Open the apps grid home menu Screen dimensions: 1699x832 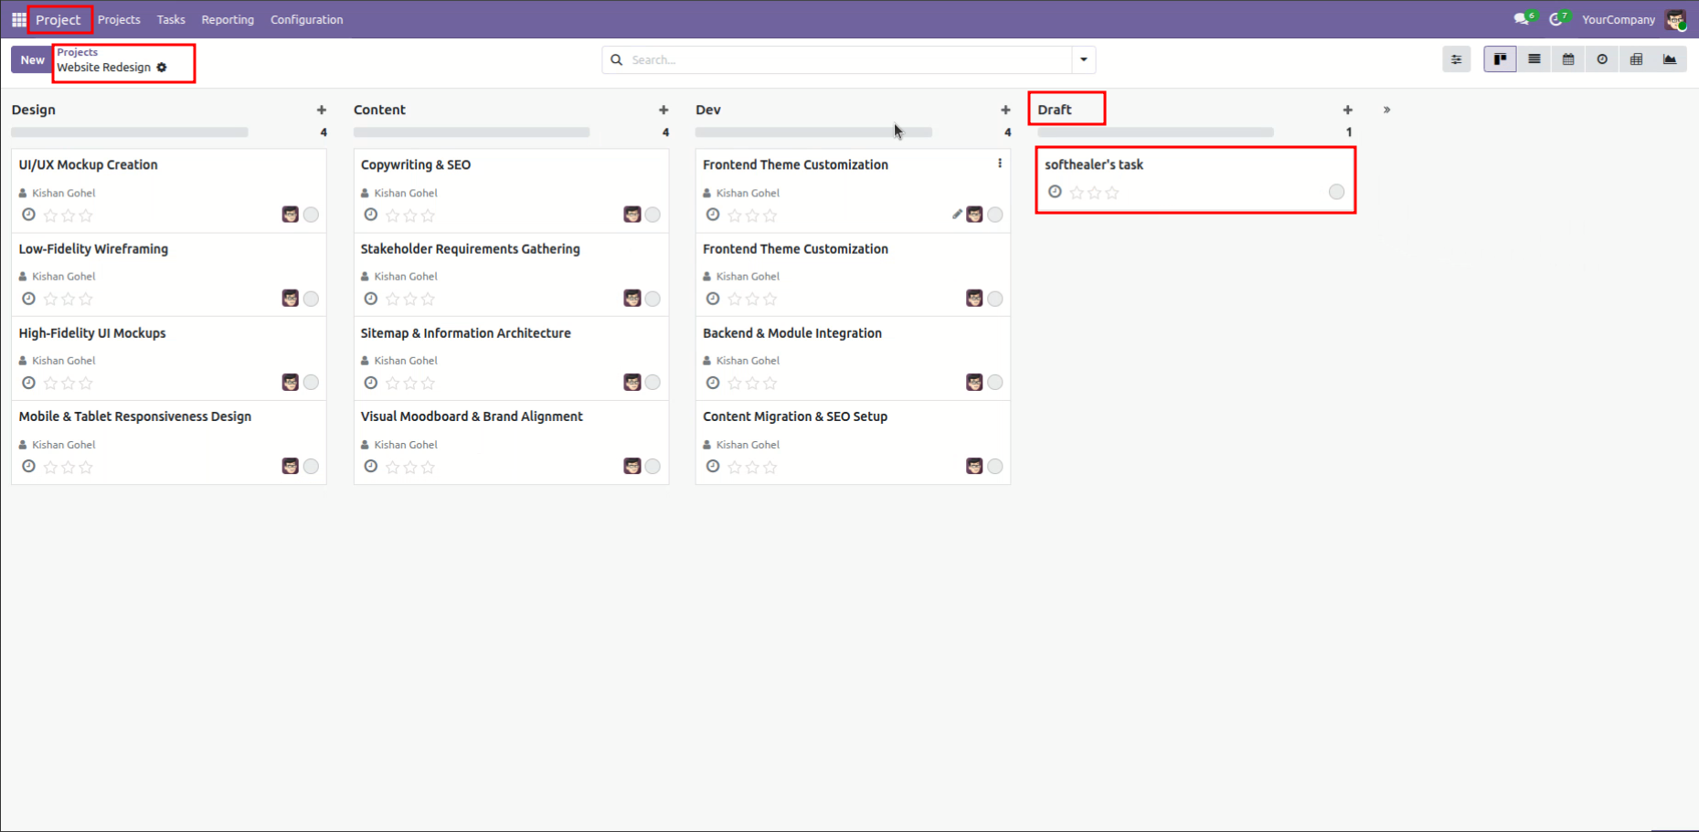tap(18, 19)
